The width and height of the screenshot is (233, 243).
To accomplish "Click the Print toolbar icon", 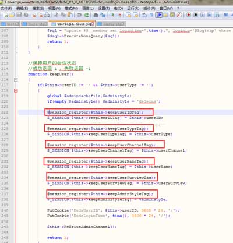I will [47, 15].
